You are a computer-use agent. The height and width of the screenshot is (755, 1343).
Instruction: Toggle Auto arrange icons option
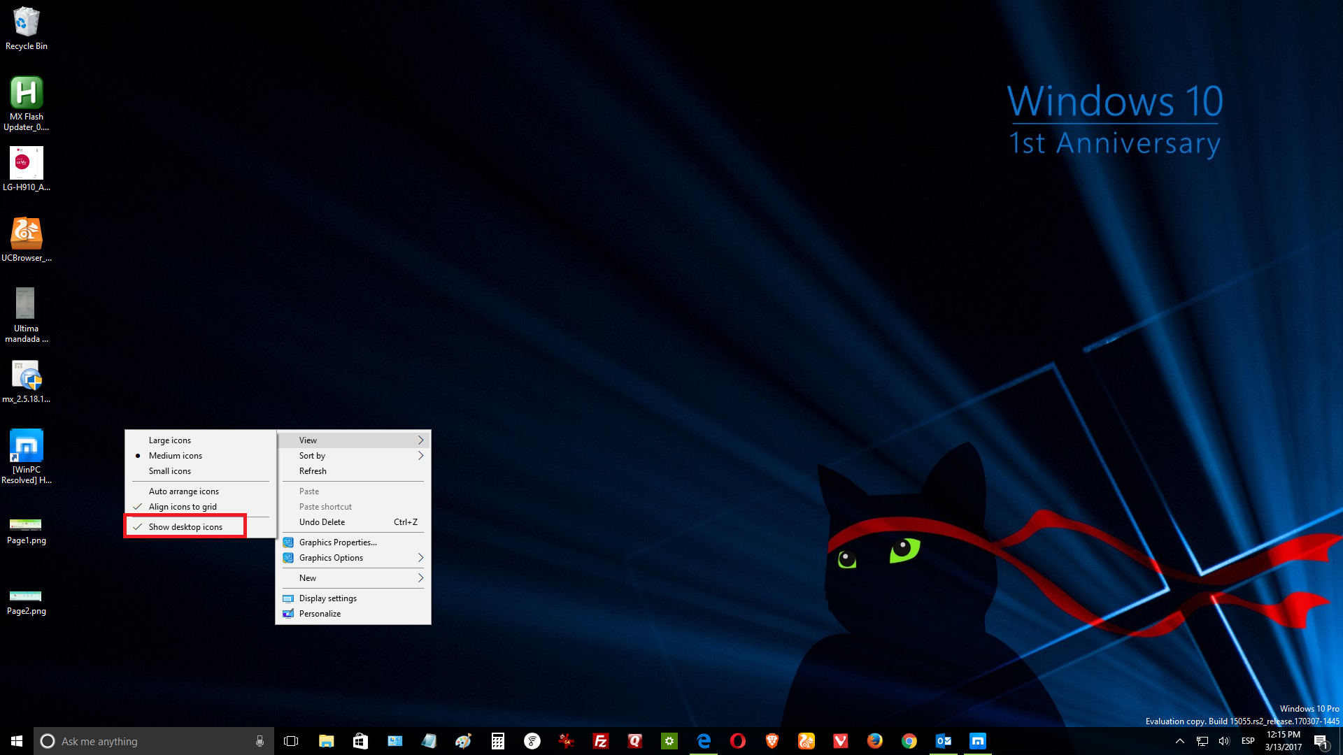[x=201, y=491]
